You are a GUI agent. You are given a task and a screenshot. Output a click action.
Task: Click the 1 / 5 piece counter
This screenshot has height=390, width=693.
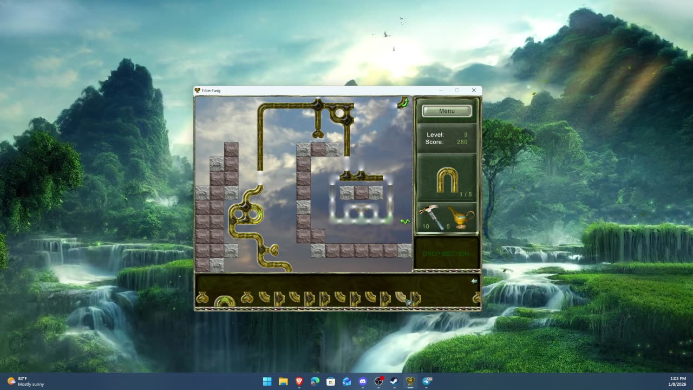coord(466,194)
